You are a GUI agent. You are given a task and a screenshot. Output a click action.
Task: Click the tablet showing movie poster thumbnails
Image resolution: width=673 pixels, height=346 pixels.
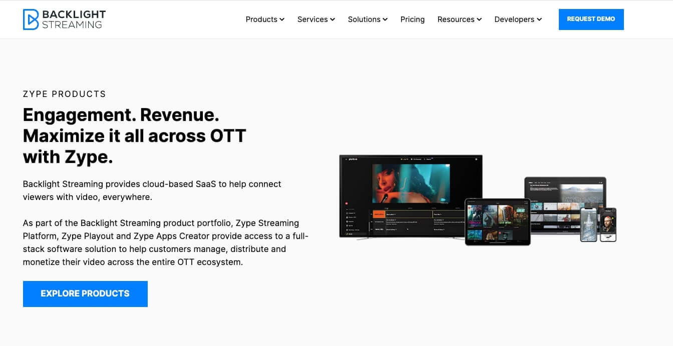point(498,222)
